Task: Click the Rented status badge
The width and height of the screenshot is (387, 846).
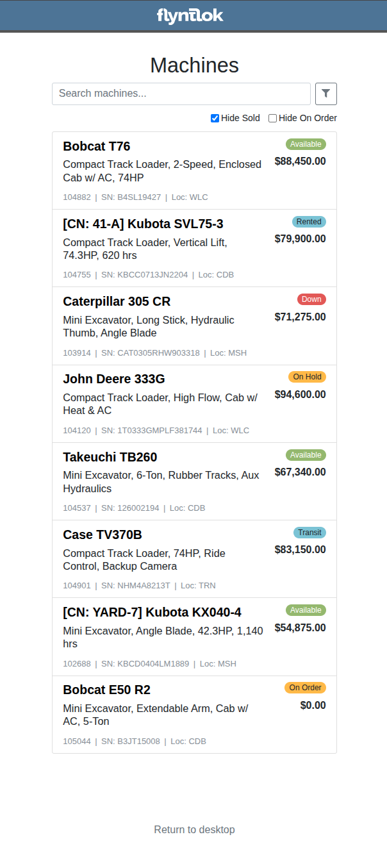Action: [309, 222]
